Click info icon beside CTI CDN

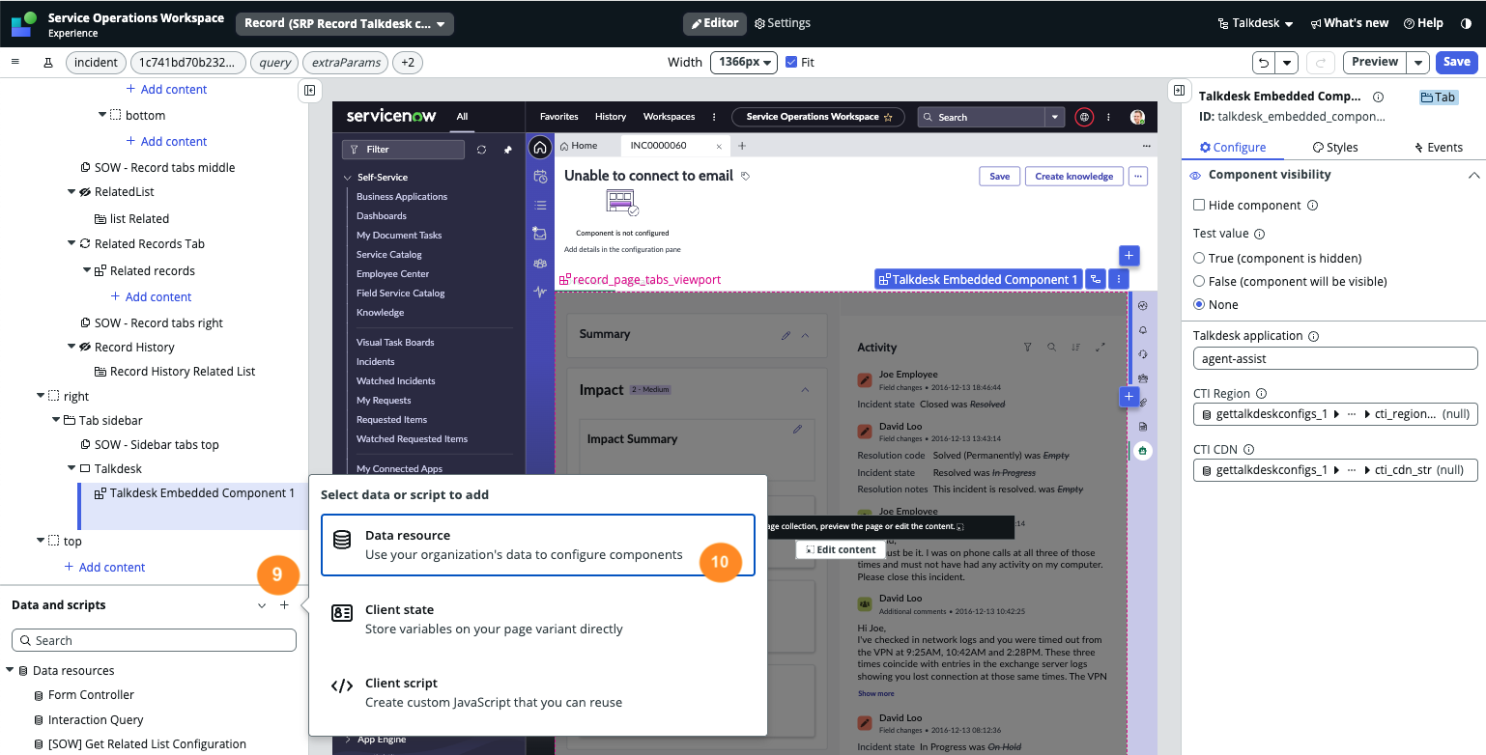click(1248, 450)
